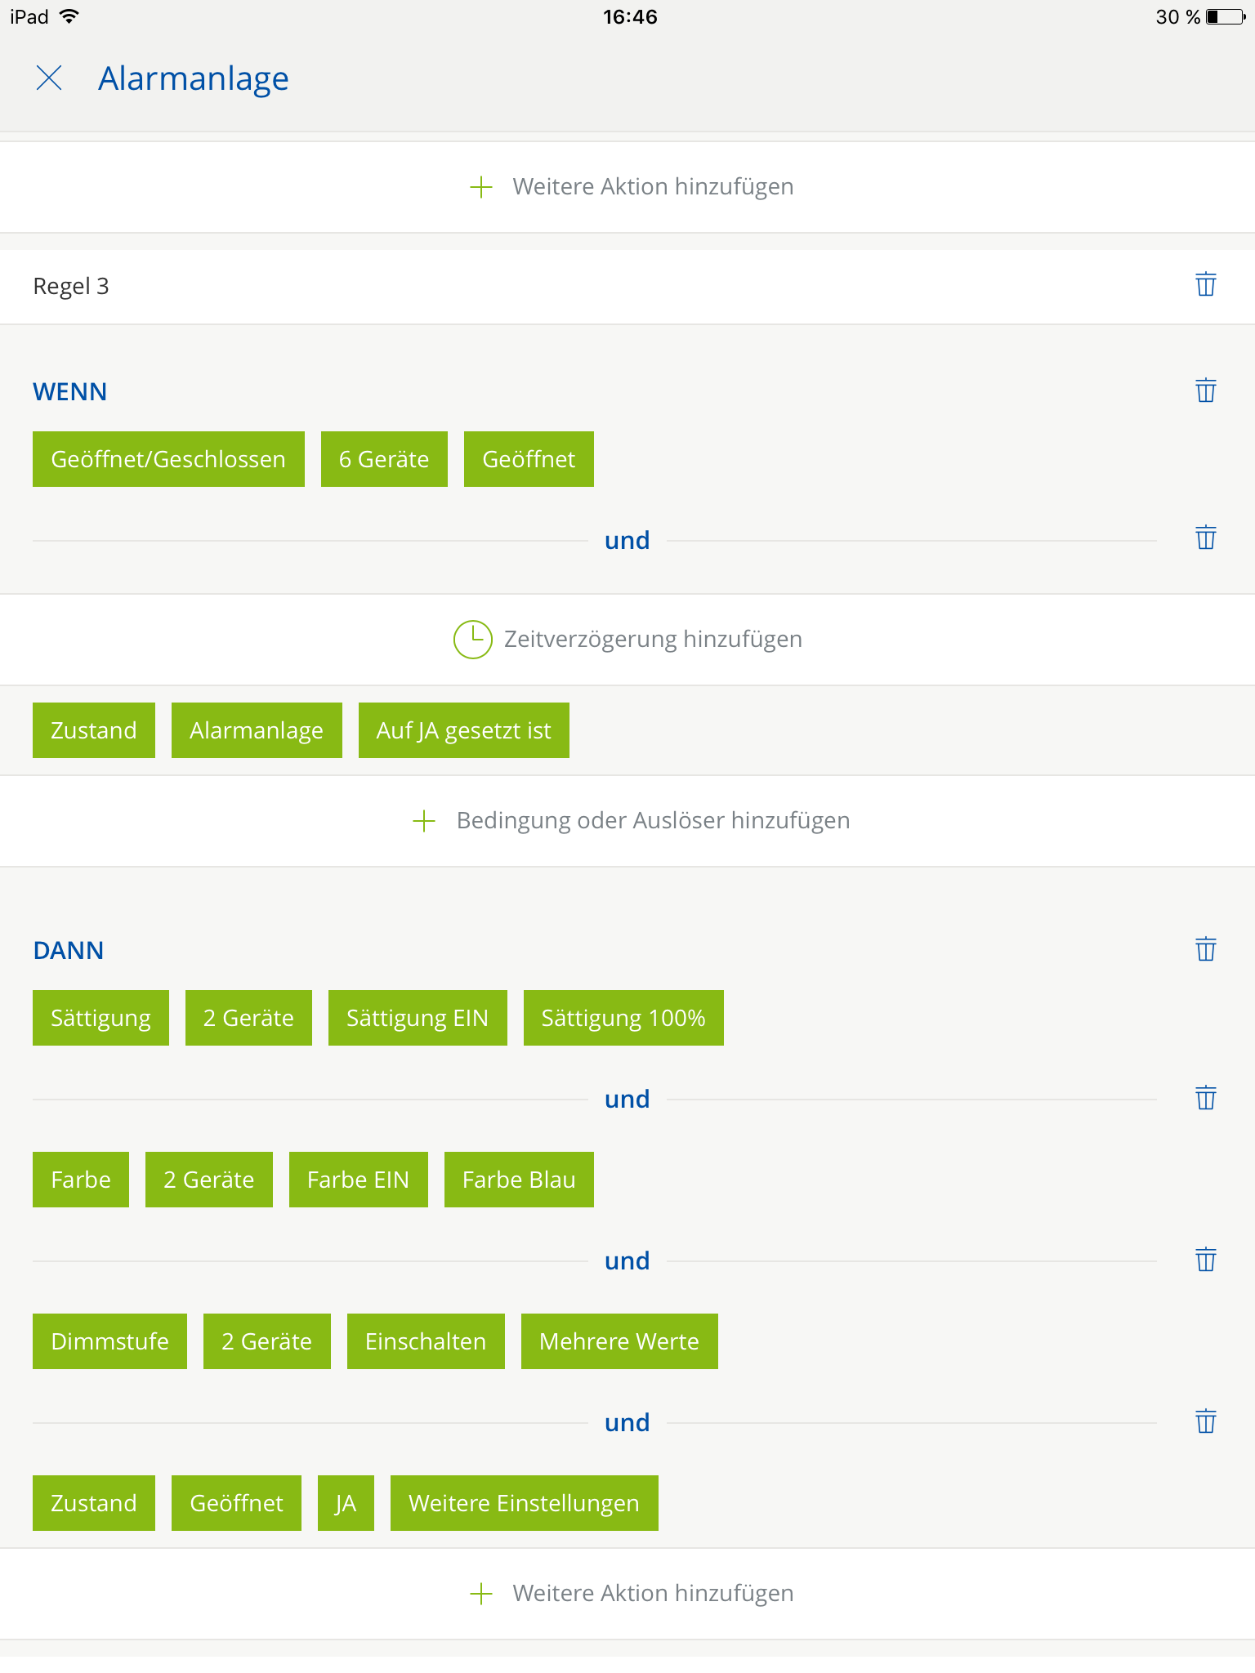Adjust the Sättigung 100% value
The width and height of the screenshot is (1255, 1673).
click(x=623, y=1018)
